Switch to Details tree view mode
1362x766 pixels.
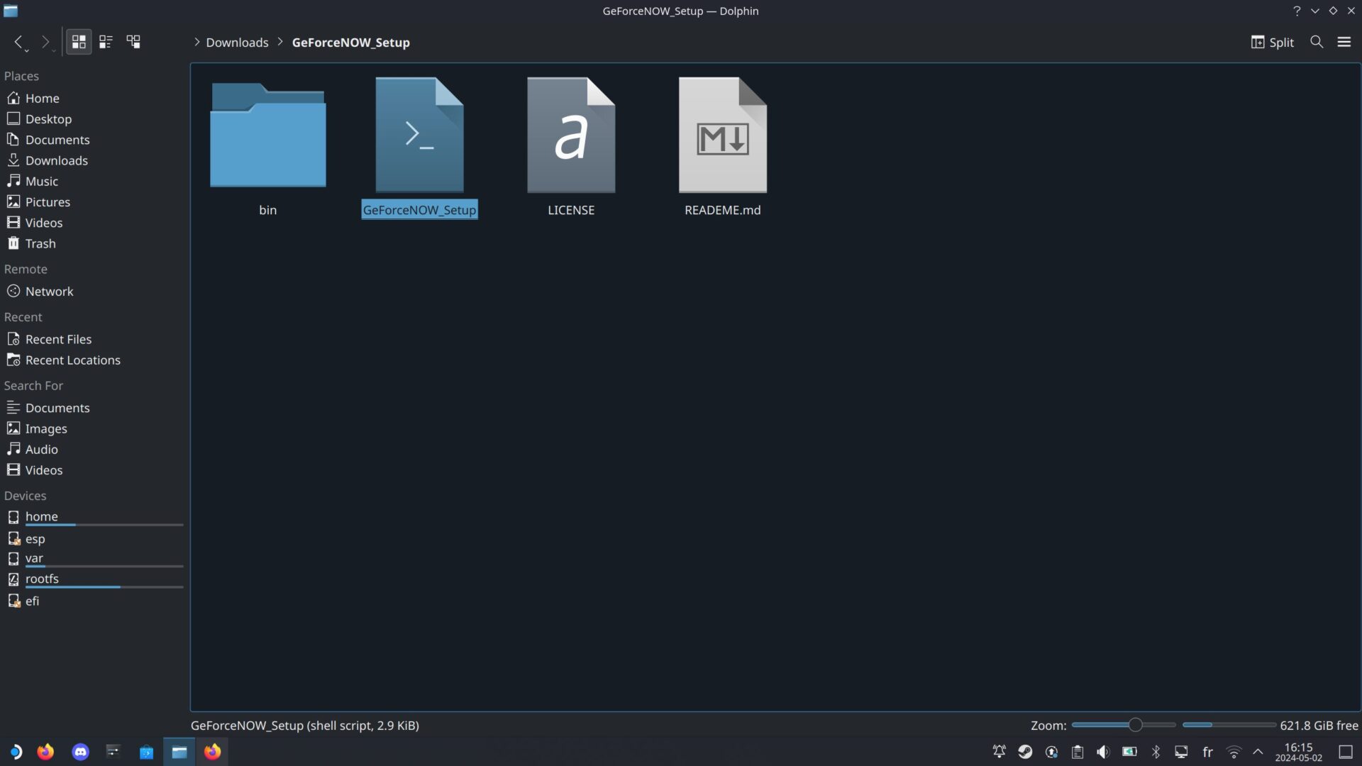coord(133,42)
